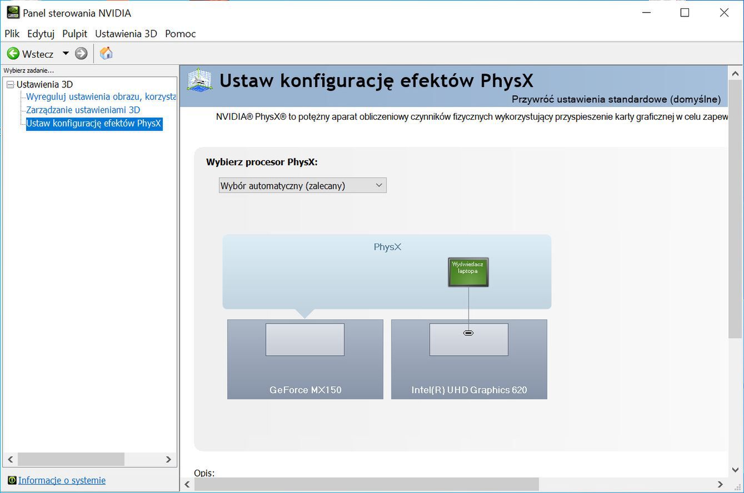Open the Pomoc menu
744x493 pixels.
tap(180, 34)
